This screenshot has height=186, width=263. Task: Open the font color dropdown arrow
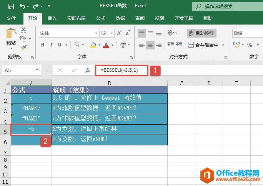coord(113,45)
